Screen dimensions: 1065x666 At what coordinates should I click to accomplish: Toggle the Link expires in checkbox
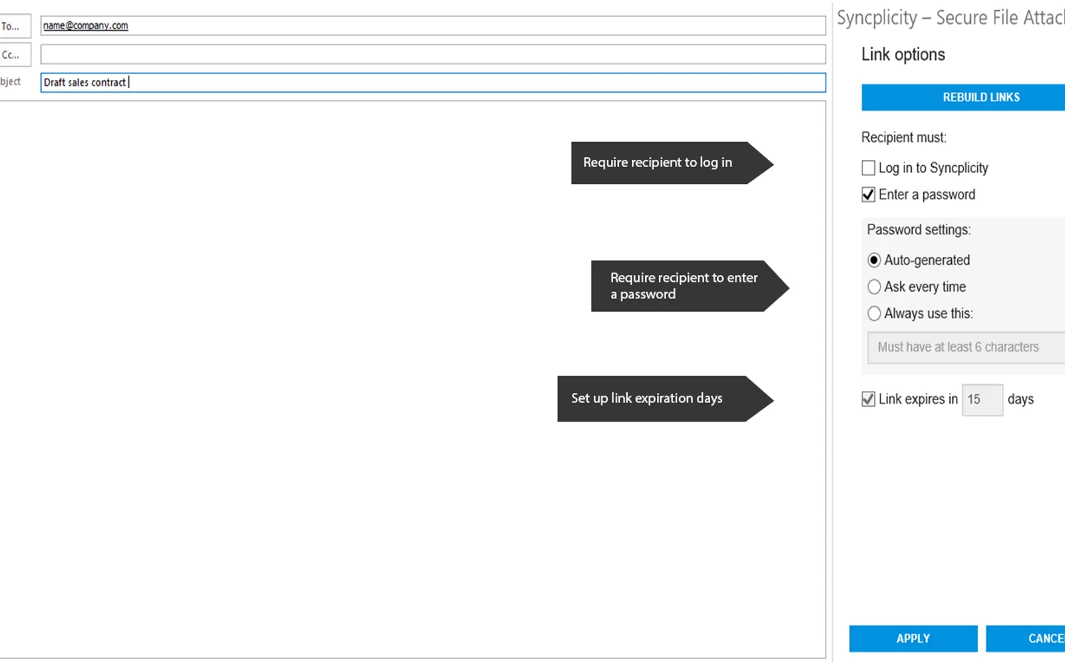click(x=868, y=399)
